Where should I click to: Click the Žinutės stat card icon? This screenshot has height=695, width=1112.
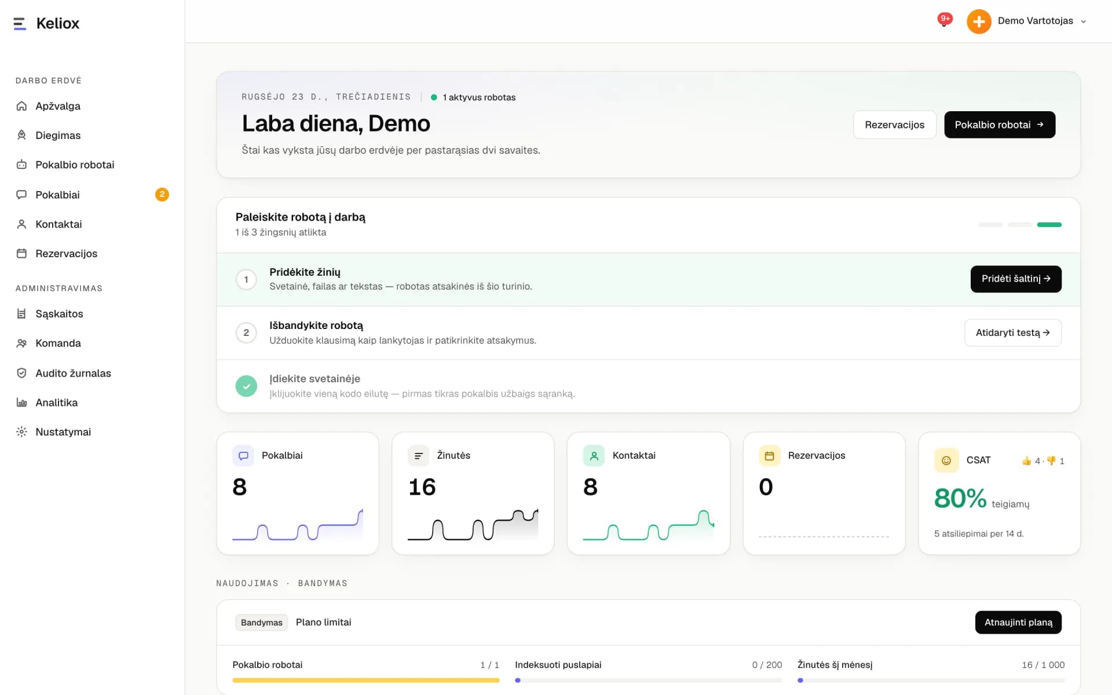[418, 455]
